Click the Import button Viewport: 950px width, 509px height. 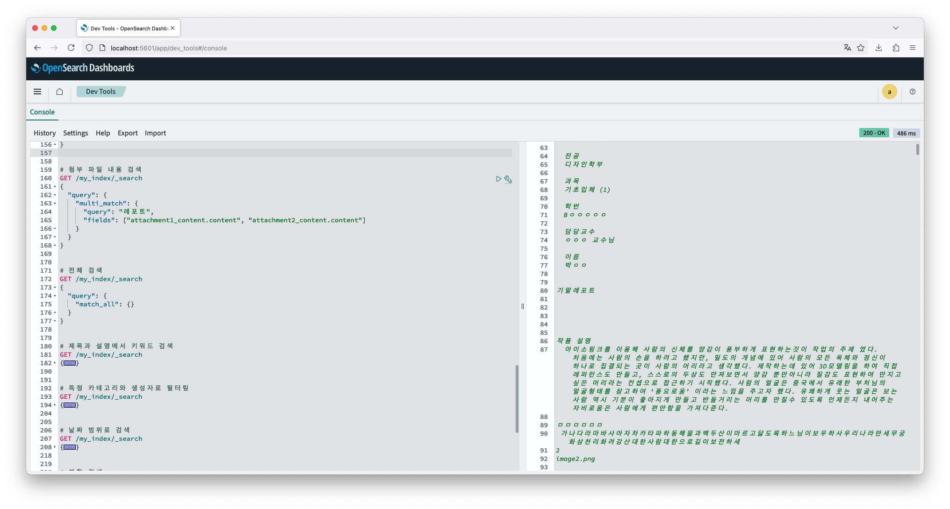[x=155, y=133]
